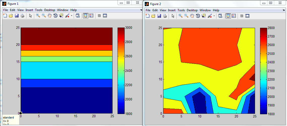The height and width of the screenshot is (126, 287).
Task: Expand the Brush tool color dropdown in Figure 1
Action: coord(71,16)
